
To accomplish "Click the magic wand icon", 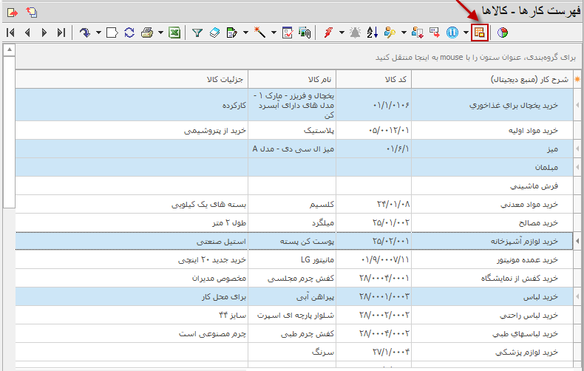I will pos(260,33).
